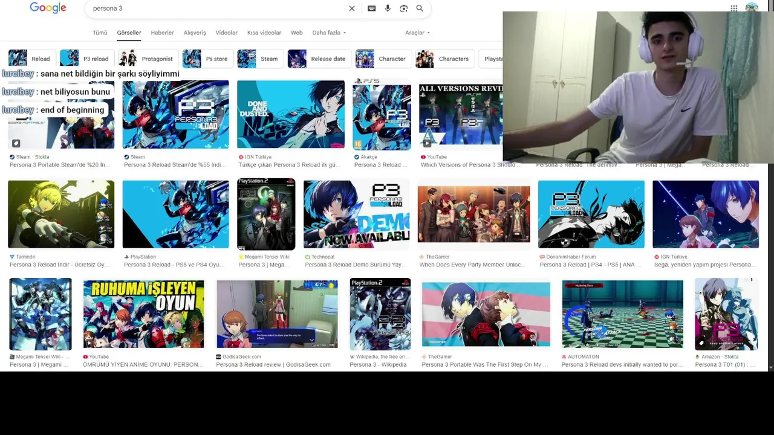This screenshot has height=435, width=774.
Task: Open the Megami Tensei Wiki PlayStation 2 cover
Action: coord(266,214)
